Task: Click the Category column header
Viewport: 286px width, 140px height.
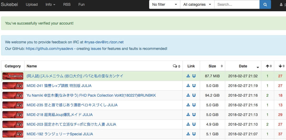Action: [13, 66]
